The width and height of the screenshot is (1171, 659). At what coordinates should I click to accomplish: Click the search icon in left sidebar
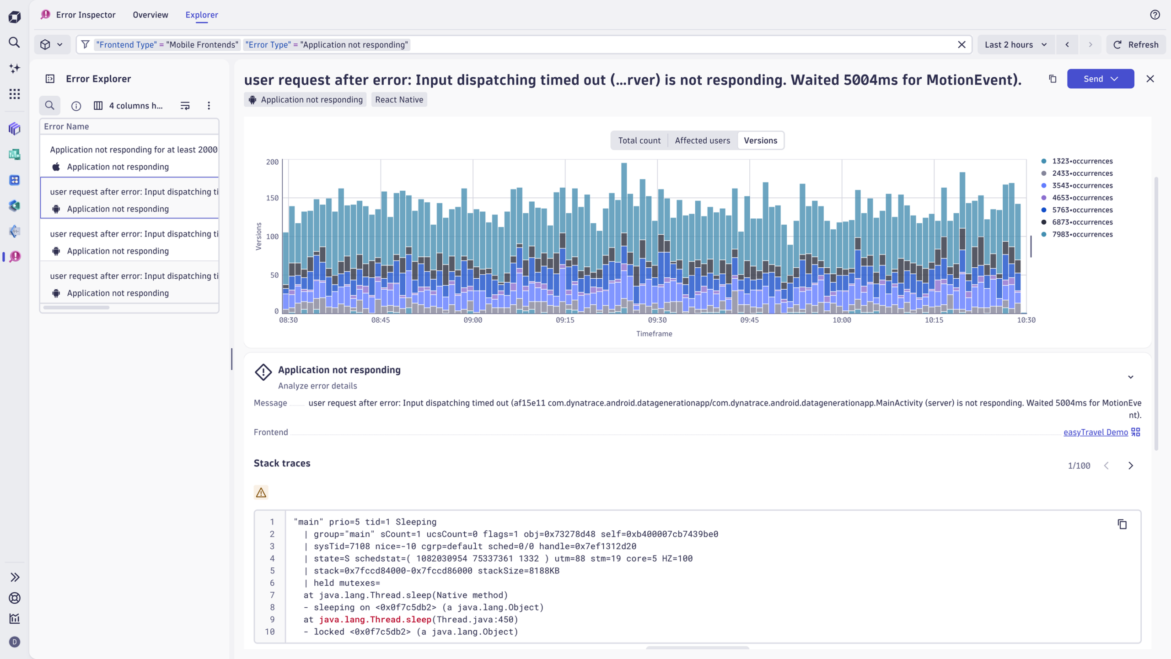[x=14, y=43]
